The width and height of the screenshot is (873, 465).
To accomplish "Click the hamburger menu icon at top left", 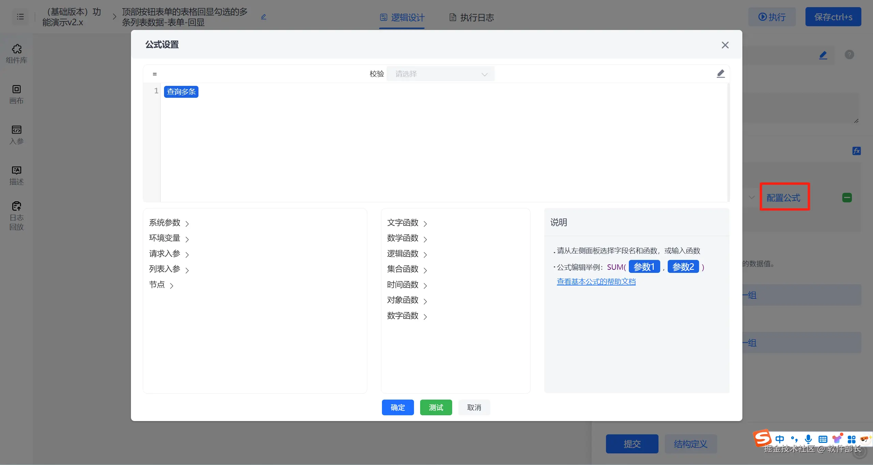I will (x=20, y=17).
